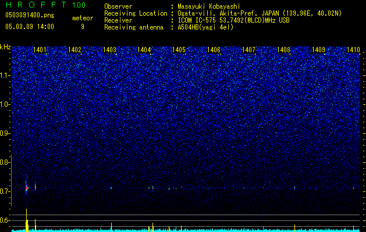Click the 1403 time axis label

click(x=109, y=50)
